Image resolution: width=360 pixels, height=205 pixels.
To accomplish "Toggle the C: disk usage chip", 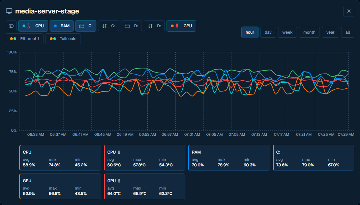I will point(86,26).
